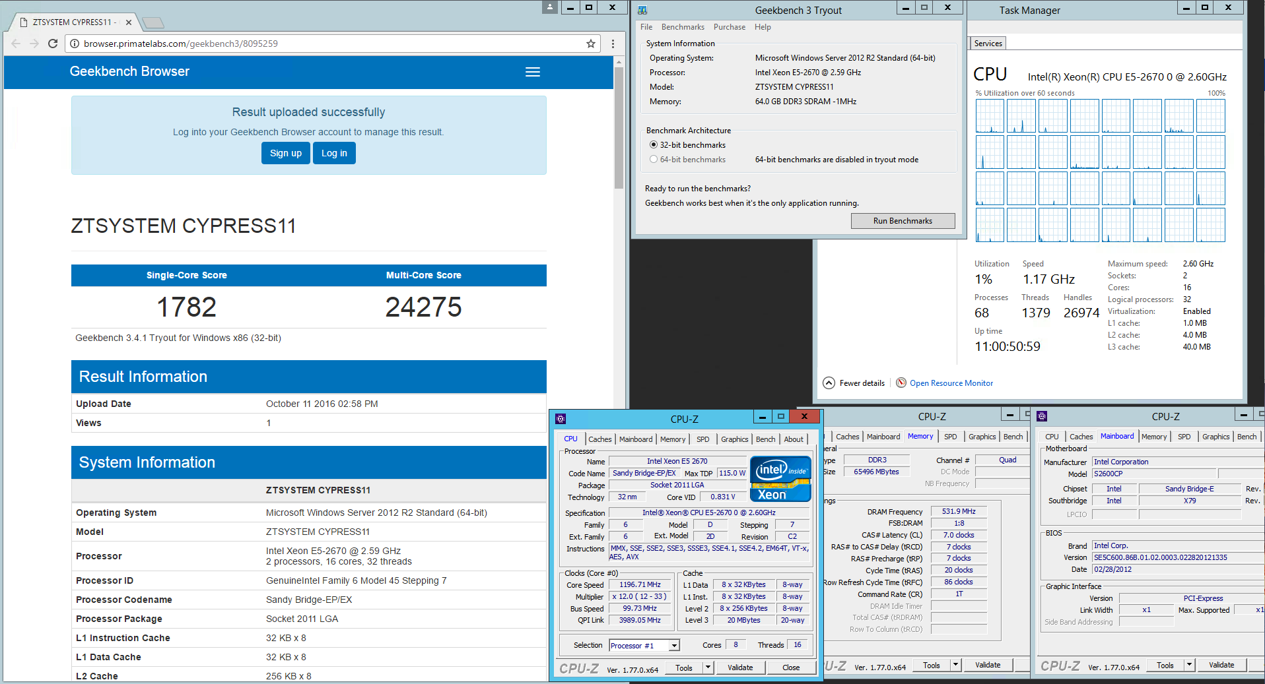The image size is (1265, 684).
Task: Click Tools button in Mainboard CPU-Z window
Action: click(x=1165, y=666)
